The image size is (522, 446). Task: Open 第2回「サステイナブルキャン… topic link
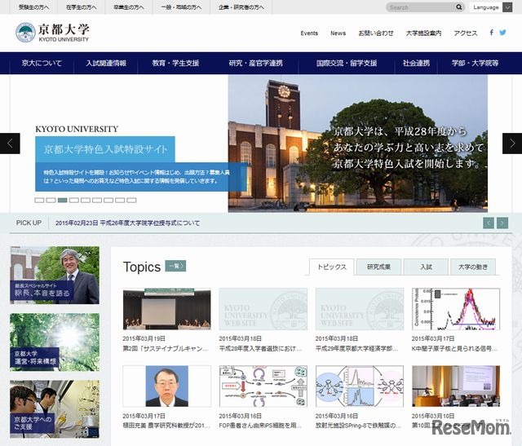166,348
